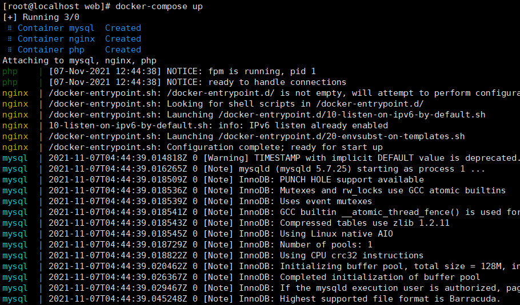The height and width of the screenshot is (305, 520).
Task: Click the first yellow 'nginx' log prefix
Action: click(x=15, y=93)
